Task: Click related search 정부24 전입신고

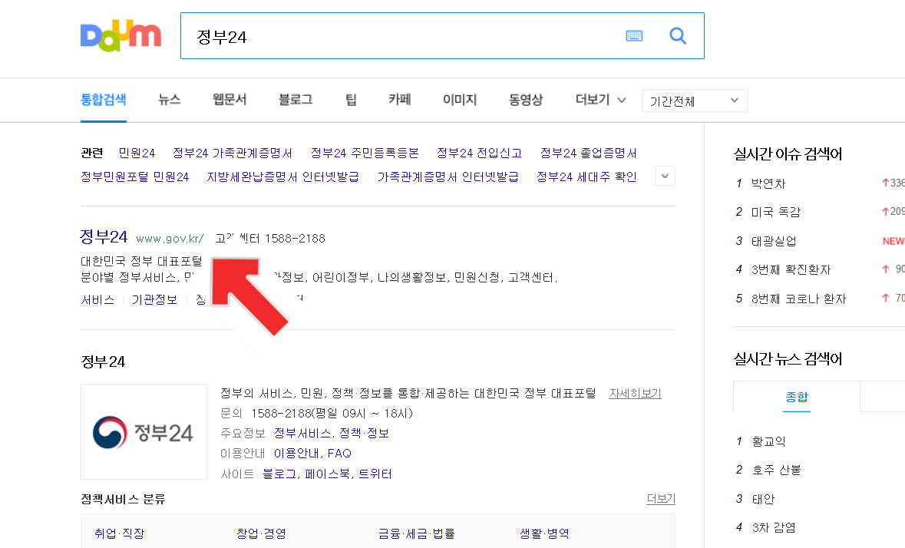Action: point(479,153)
